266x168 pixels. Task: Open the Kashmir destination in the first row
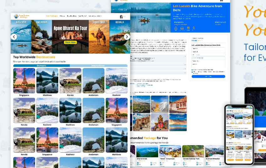point(117,82)
